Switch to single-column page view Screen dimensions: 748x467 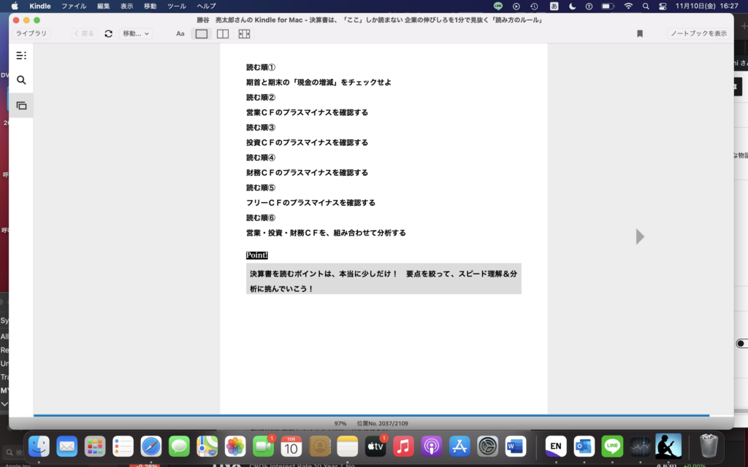click(202, 34)
